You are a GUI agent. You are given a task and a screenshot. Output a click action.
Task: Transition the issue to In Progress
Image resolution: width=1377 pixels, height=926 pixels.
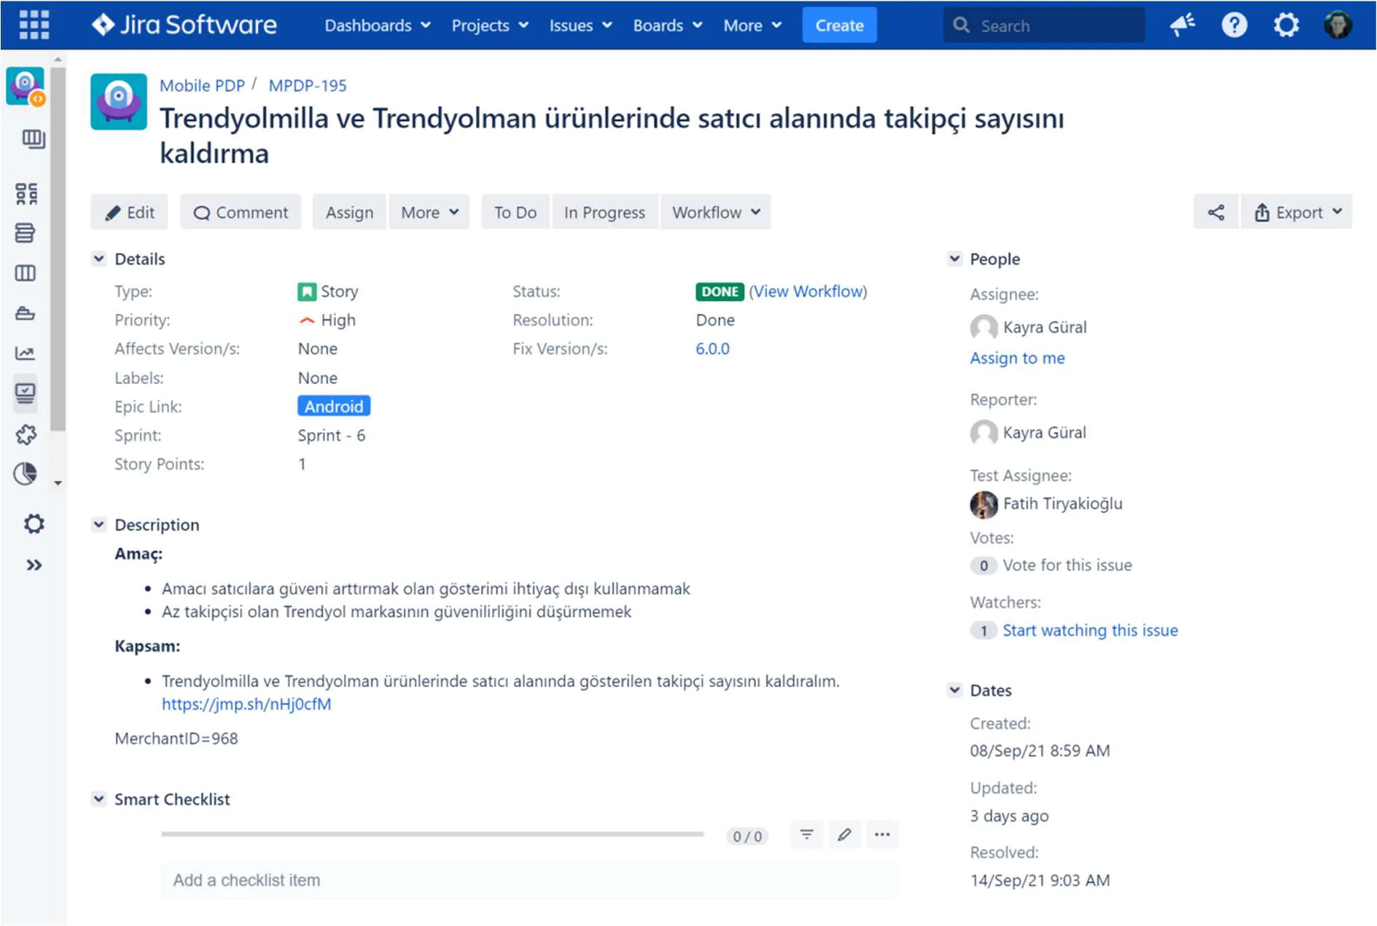[x=604, y=212]
